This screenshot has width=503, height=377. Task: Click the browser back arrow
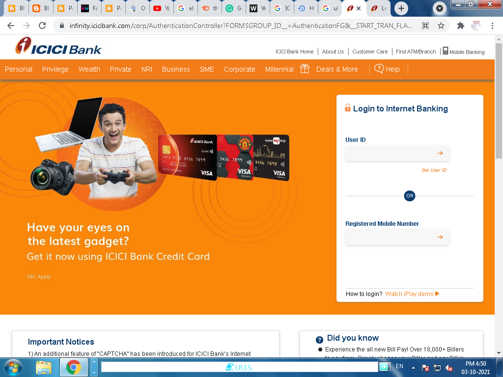[11, 26]
